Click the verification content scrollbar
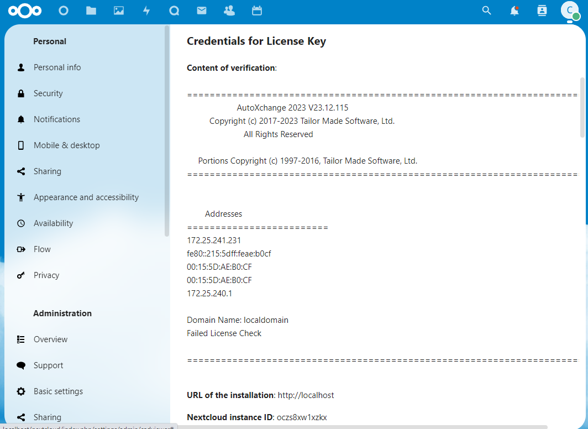588x429 pixels. click(x=582, y=108)
